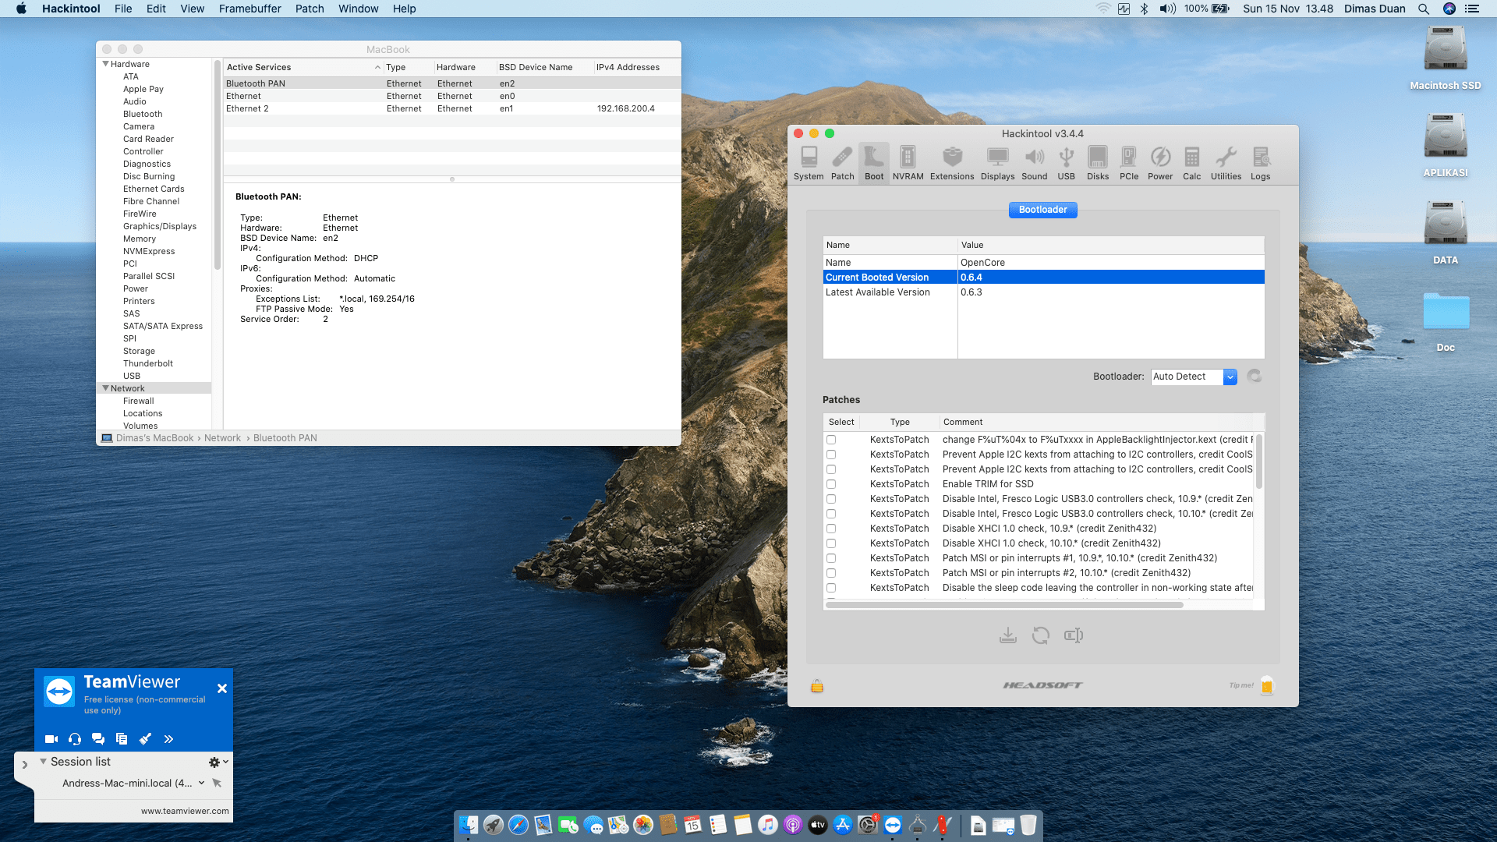Click the export patches icon
1497x842 pixels.
(x=1074, y=635)
